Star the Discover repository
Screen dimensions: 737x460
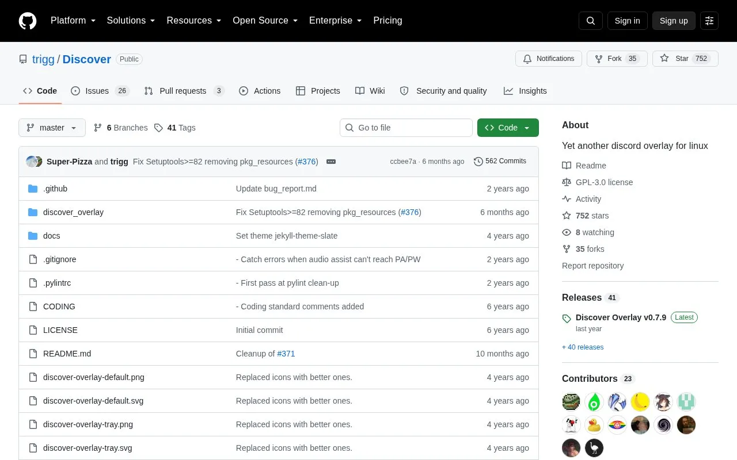[x=685, y=59]
